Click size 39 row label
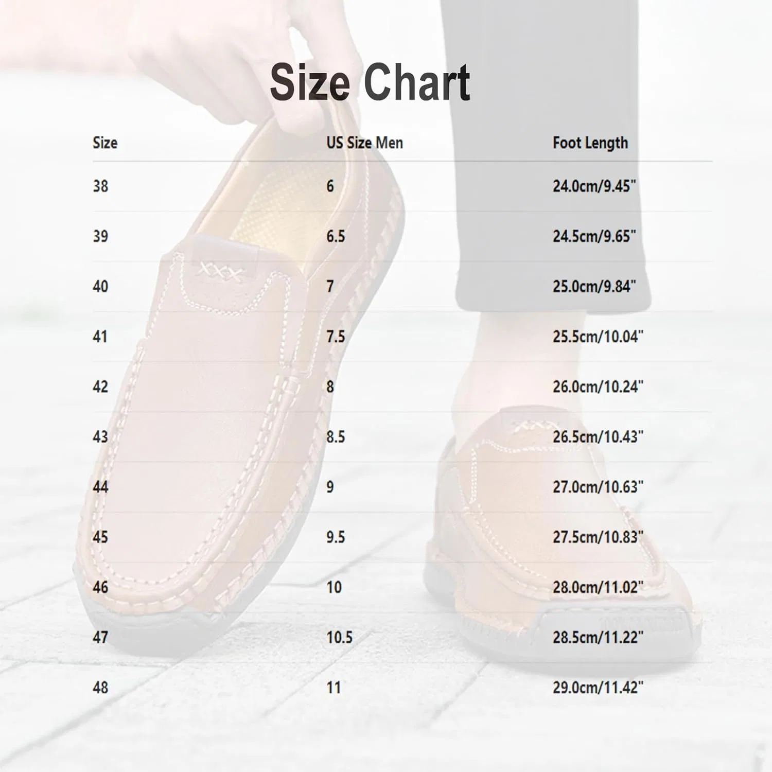 (x=100, y=236)
